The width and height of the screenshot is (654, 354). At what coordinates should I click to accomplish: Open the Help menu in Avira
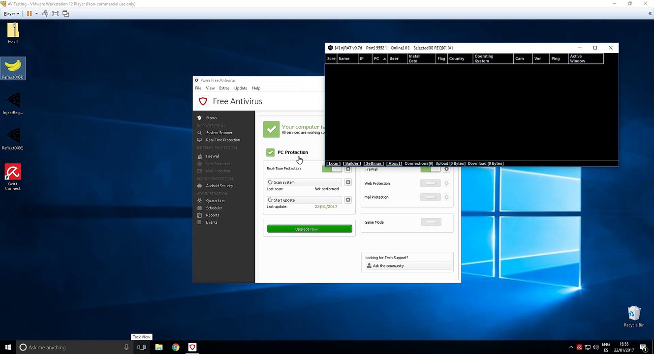click(x=256, y=88)
